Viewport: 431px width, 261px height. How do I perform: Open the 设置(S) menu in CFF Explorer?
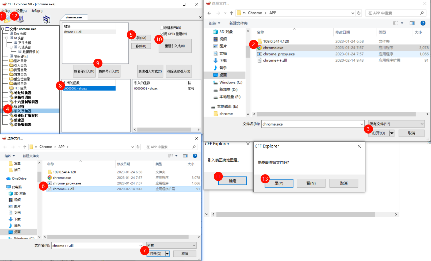[21, 11]
